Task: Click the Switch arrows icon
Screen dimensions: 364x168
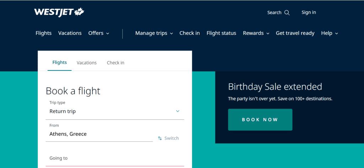Action: click(x=160, y=138)
